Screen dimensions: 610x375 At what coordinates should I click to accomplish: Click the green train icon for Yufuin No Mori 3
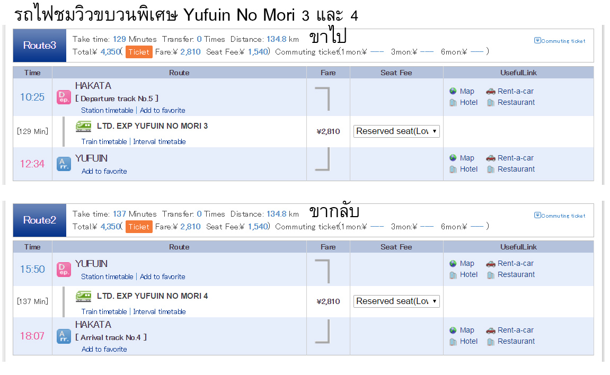83,126
